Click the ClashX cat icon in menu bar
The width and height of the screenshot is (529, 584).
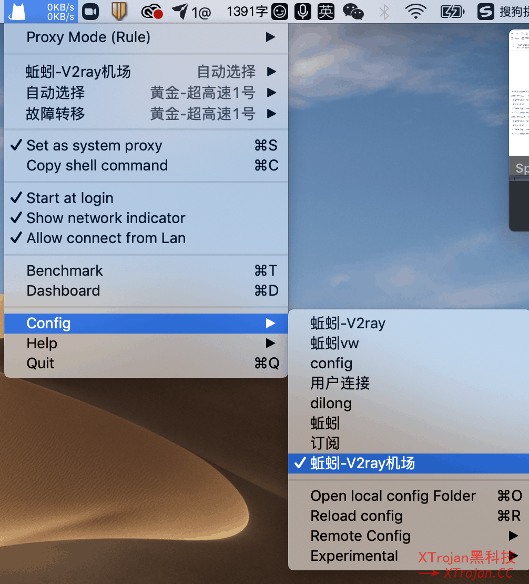pos(17,12)
